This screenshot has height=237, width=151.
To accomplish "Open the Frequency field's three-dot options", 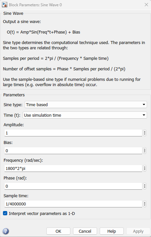I will coord(145,168).
